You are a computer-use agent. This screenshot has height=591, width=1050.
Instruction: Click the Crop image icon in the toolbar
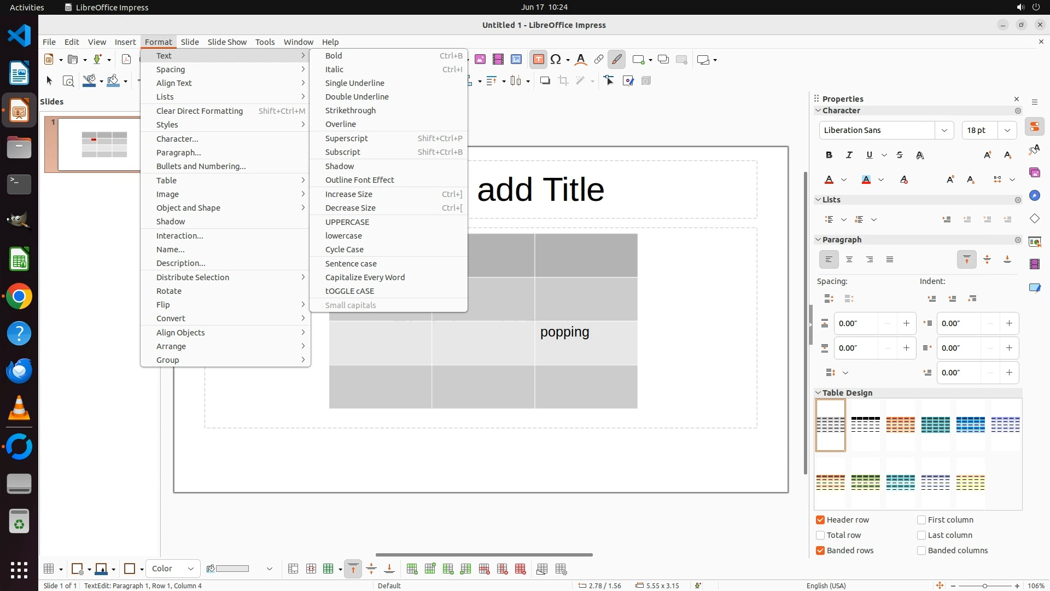563,81
